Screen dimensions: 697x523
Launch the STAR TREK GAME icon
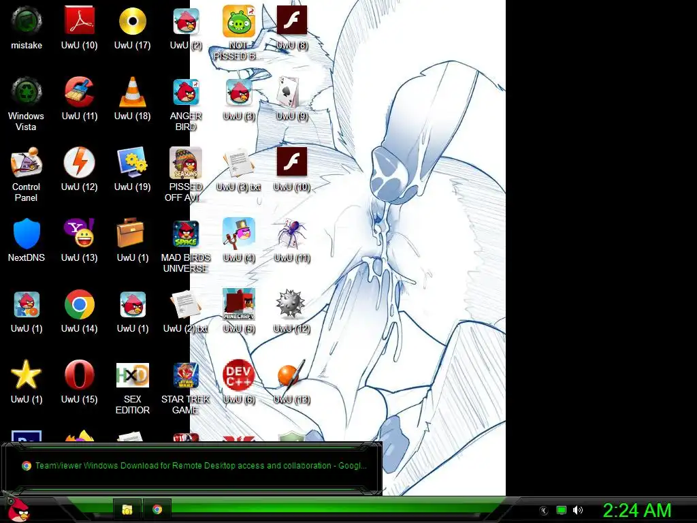click(186, 387)
